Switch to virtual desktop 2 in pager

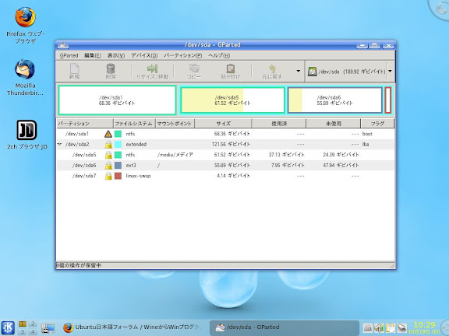click(33, 324)
